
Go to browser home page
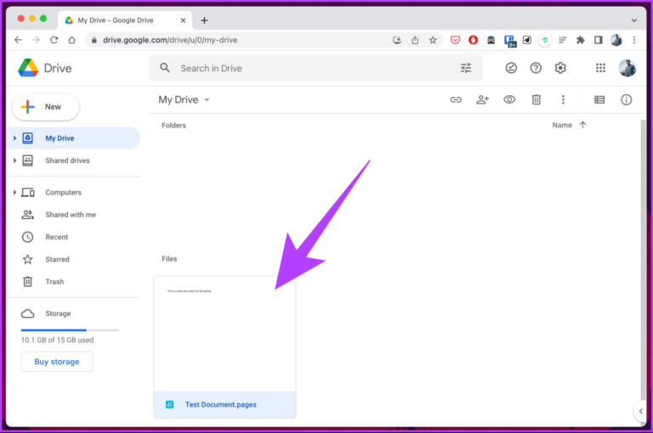pos(71,40)
